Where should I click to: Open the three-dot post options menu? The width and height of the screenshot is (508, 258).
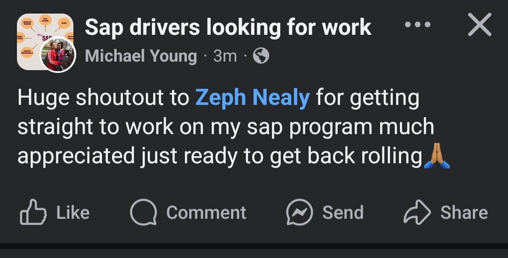pyautogui.click(x=418, y=24)
